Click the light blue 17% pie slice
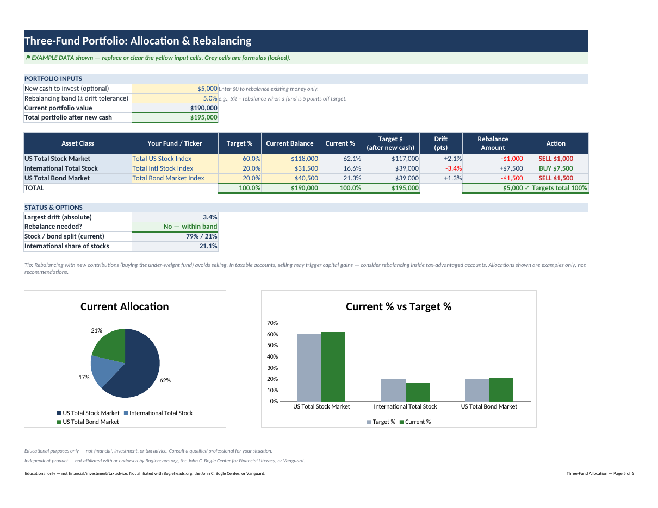658x508 pixels. tap(103, 371)
